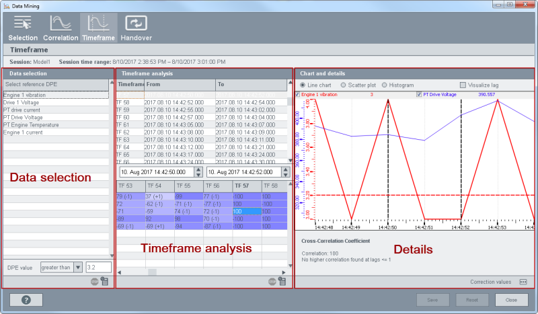The width and height of the screenshot is (538, 314).
Task: Click calculate icon in Data selection panel
Action: [104, 282]
